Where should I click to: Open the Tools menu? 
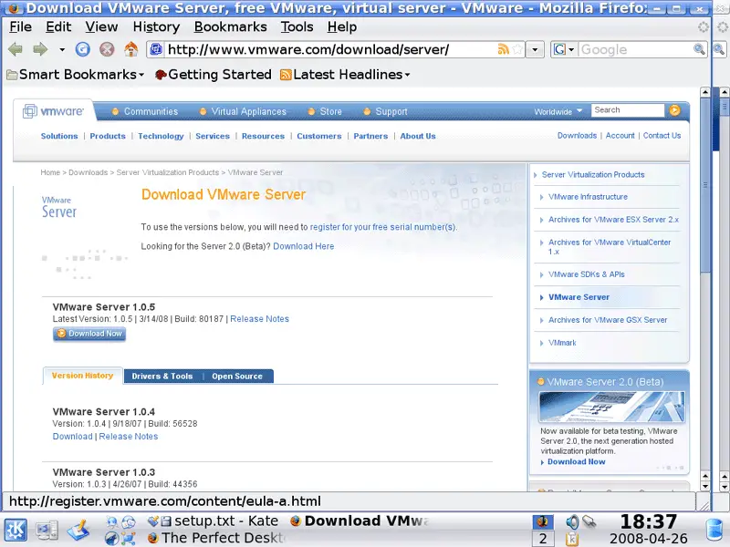297,27
